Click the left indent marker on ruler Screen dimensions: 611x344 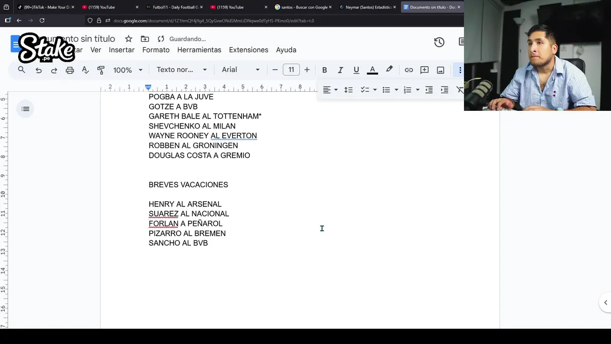(148, 87)
